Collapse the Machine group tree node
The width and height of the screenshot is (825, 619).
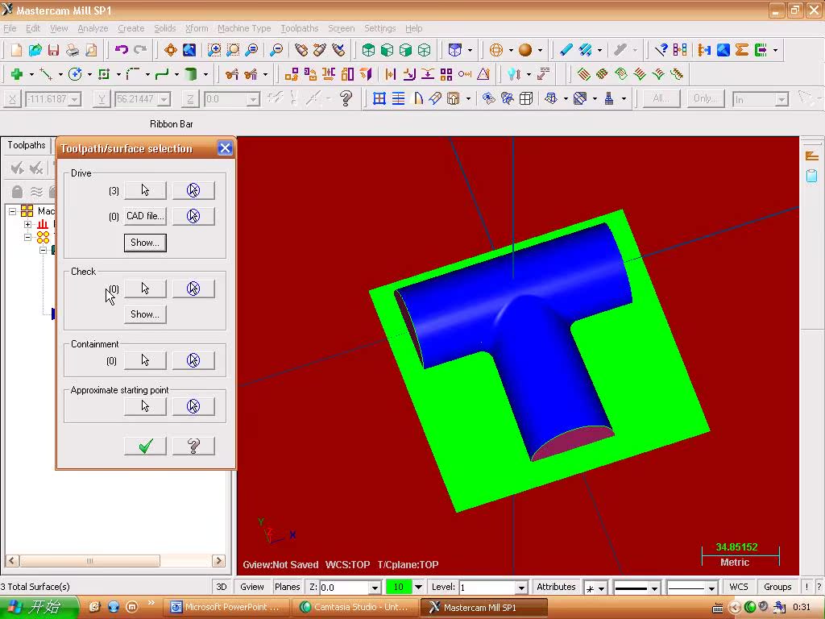click(13, 212)
